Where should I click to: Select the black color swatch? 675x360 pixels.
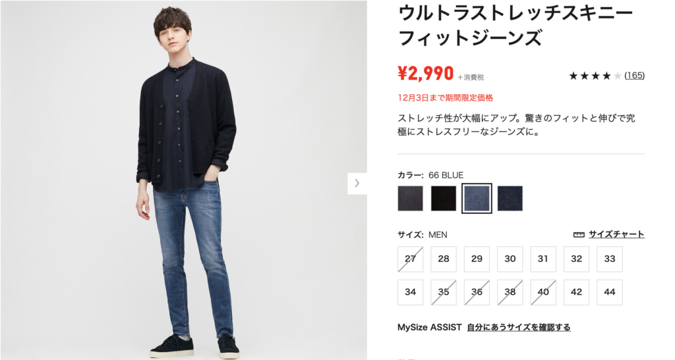pyautogui.click(x=444, y=199)
